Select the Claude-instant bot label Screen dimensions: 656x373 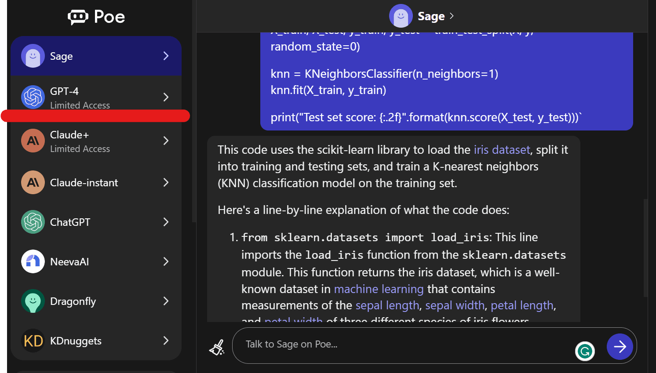(84, 183)
